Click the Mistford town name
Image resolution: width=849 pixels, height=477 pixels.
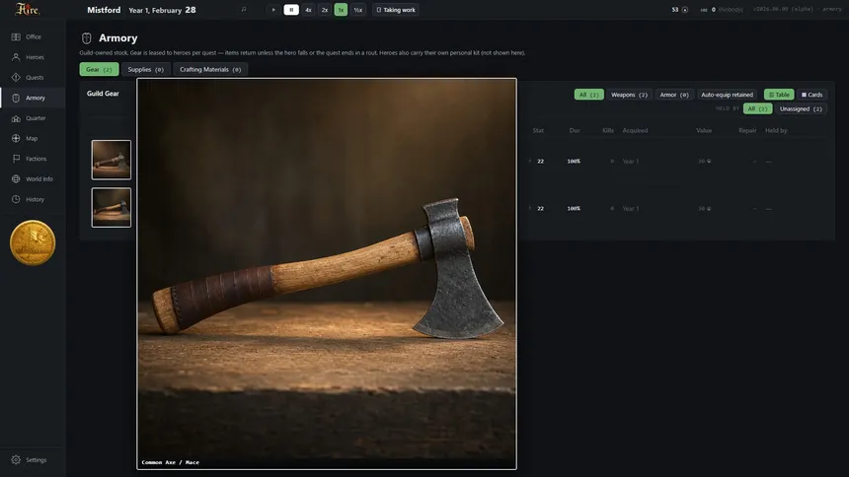pos(104,10)
